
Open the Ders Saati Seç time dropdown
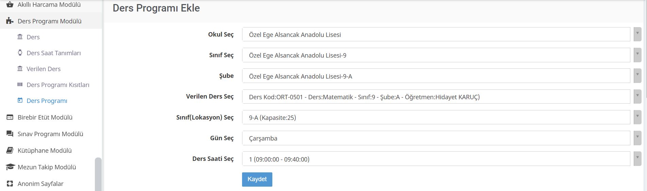(436, 159)
